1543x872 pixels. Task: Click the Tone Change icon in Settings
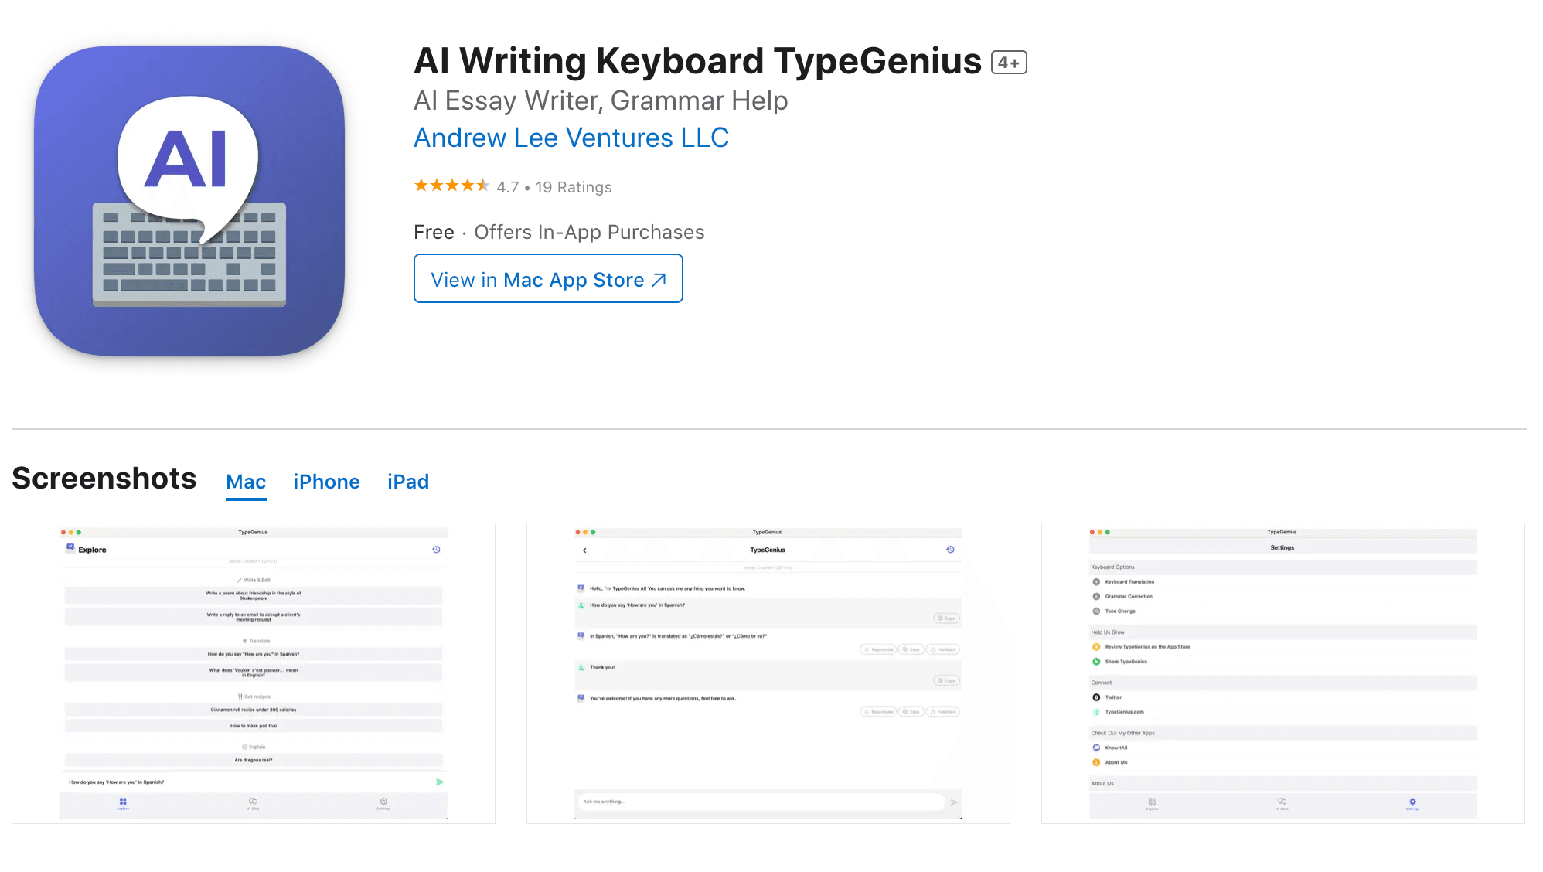pos(1096,611)
